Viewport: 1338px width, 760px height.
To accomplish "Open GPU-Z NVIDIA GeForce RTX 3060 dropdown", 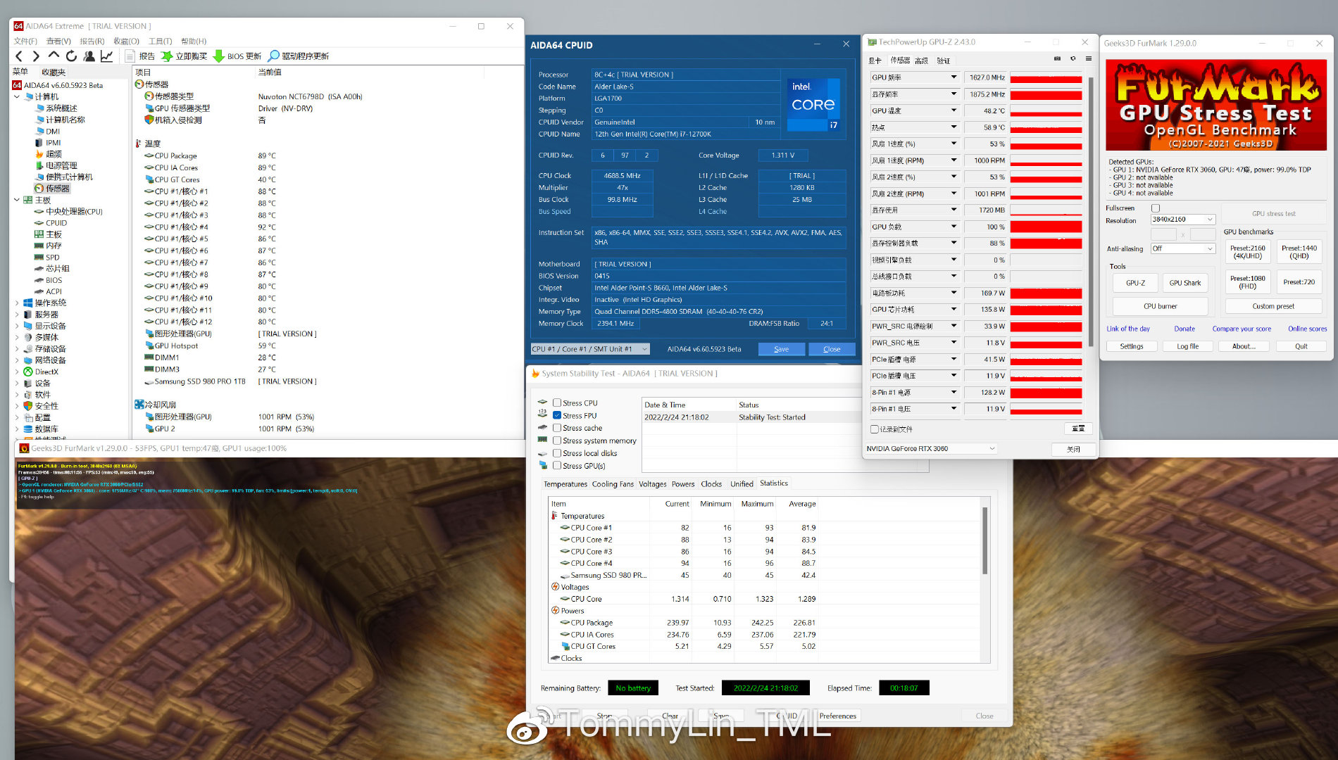I will tap(931, 449).
